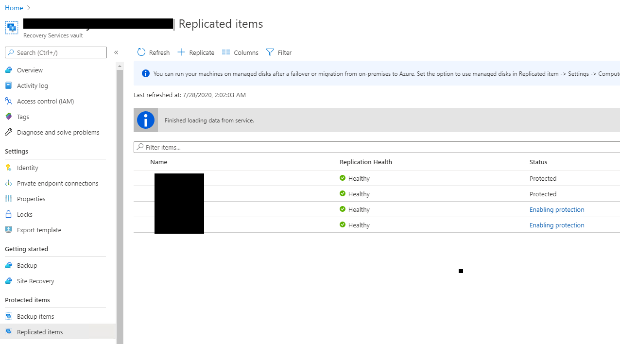Click the large info icon by Finished loading

146,120
